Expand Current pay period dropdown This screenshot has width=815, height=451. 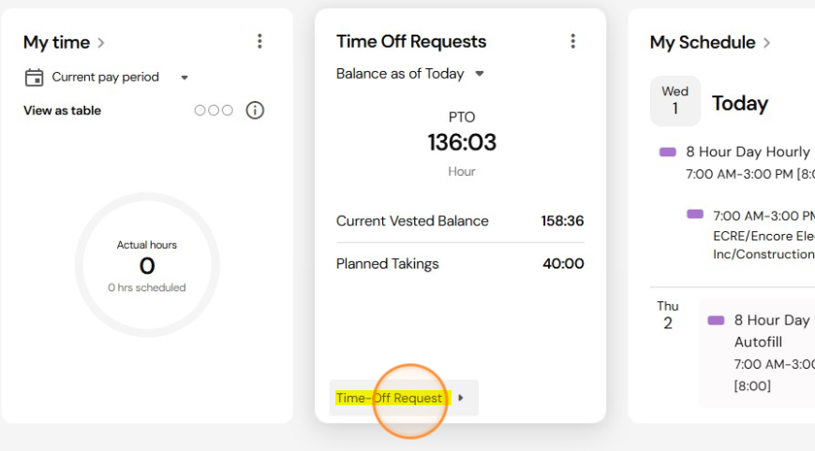point(184,78)
